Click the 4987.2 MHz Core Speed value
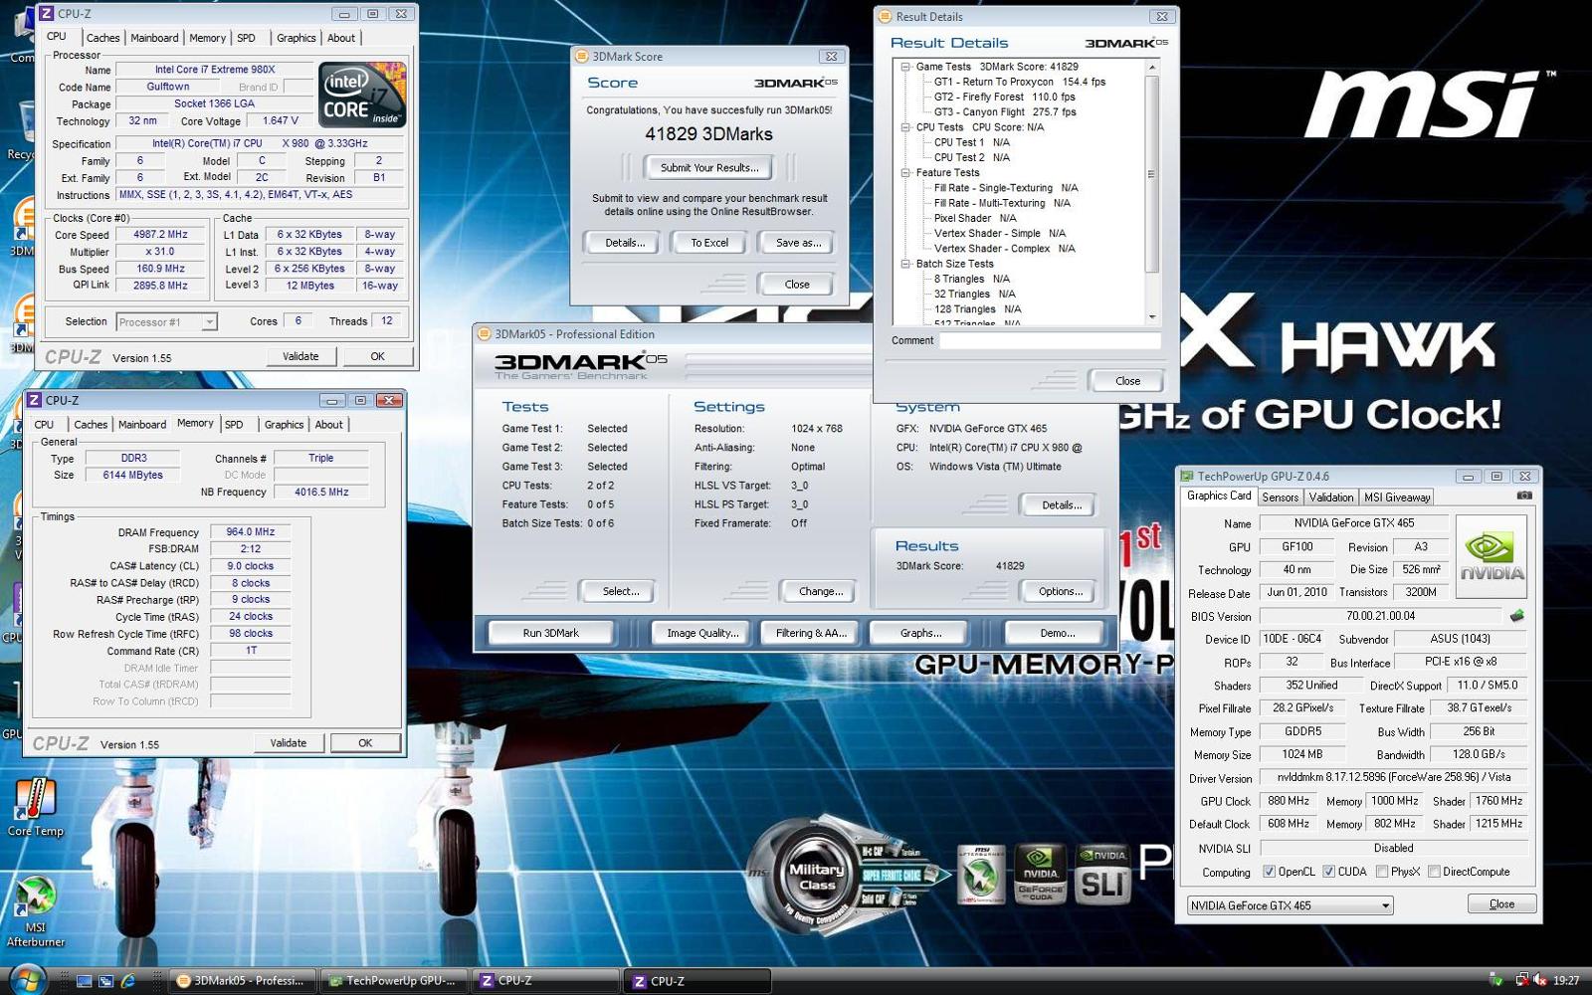Viewport: 1592px width, 995px height. [160, 235]
